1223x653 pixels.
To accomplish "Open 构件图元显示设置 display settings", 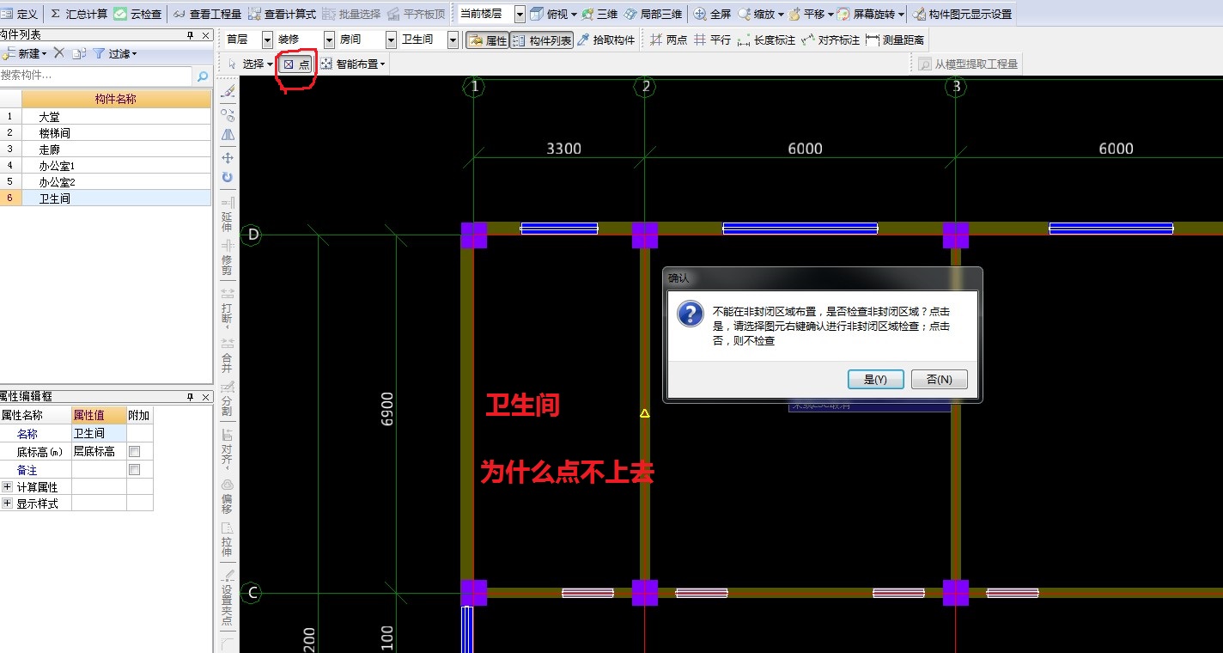I will [x=962, y=14].
